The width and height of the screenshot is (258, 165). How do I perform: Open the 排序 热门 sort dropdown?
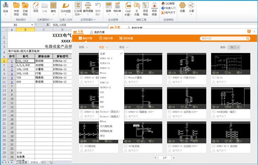(x=234, y=47)
